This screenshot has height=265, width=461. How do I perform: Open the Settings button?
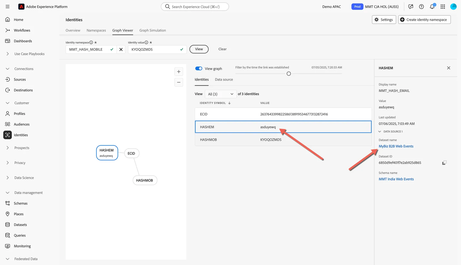[x=384, y=20]
